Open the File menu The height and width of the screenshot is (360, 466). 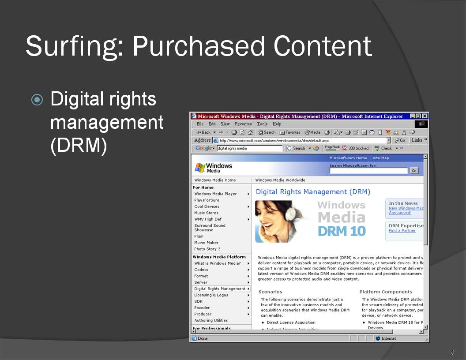[200, 124]
